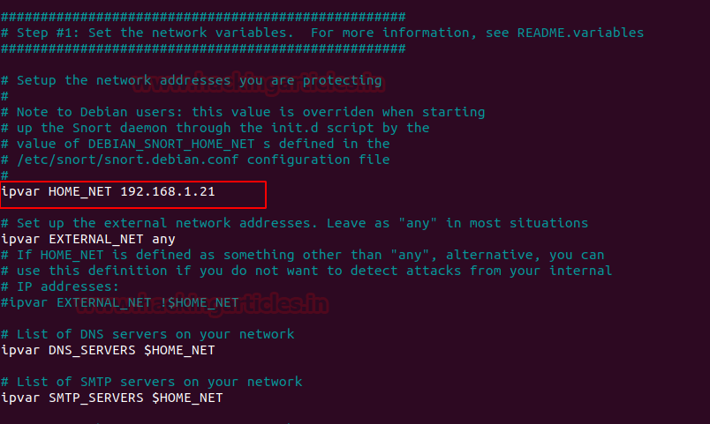Click 'List of DNS servers on your network' comment
Screen dimensions: 710x424
click(x=155, y=334)
